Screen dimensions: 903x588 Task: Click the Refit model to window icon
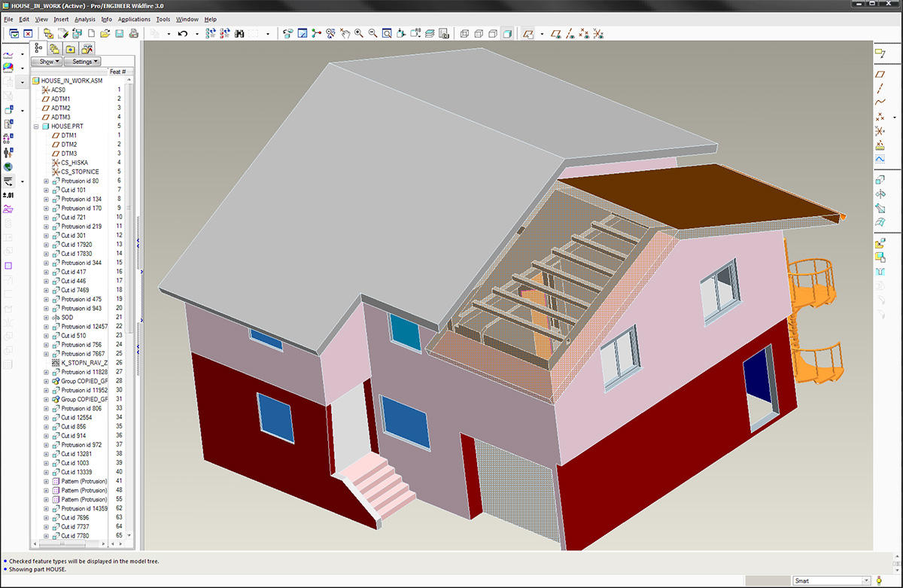click(386, 33)
